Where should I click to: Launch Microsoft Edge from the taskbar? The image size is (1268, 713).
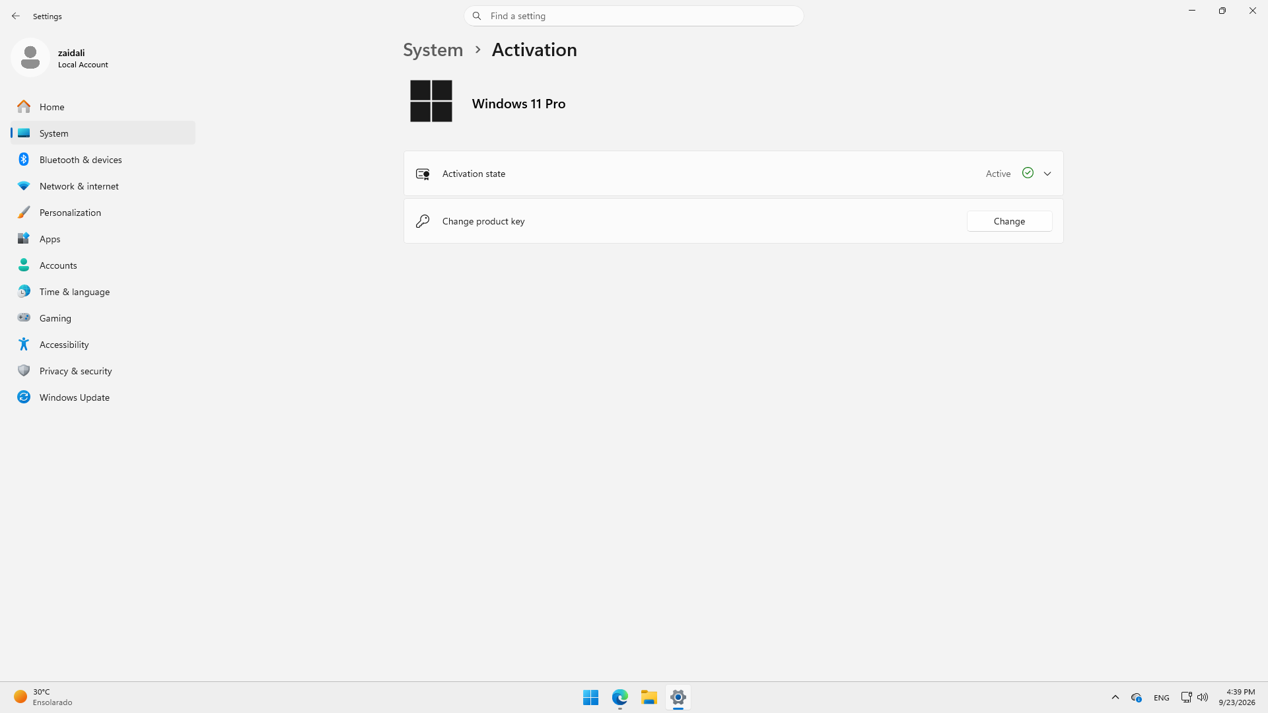(x=619, y=697)
